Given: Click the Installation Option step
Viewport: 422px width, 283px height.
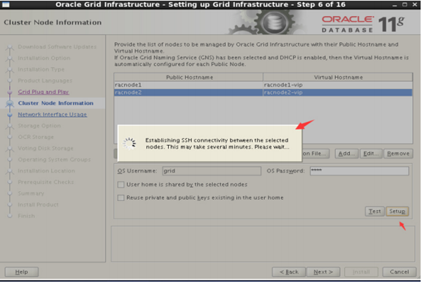Looking at the screenshot, I should 44,58.
